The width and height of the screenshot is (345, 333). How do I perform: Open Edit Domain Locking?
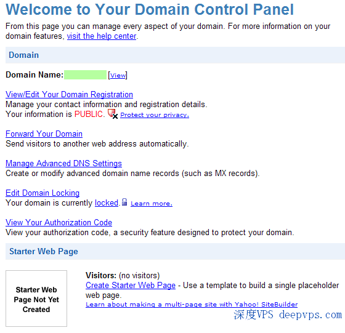pos(43,193)
